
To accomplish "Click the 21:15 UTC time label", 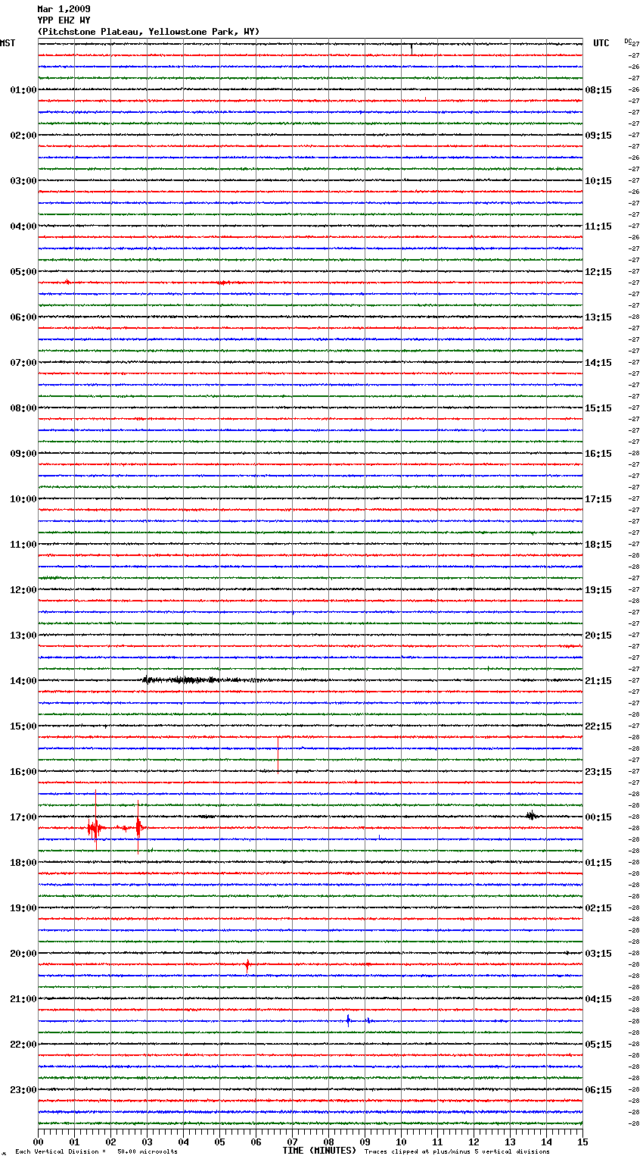I will click(x=598, y=681).
